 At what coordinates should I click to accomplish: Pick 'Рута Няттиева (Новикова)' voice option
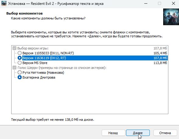pyautogui.click(x=19, y=73)
